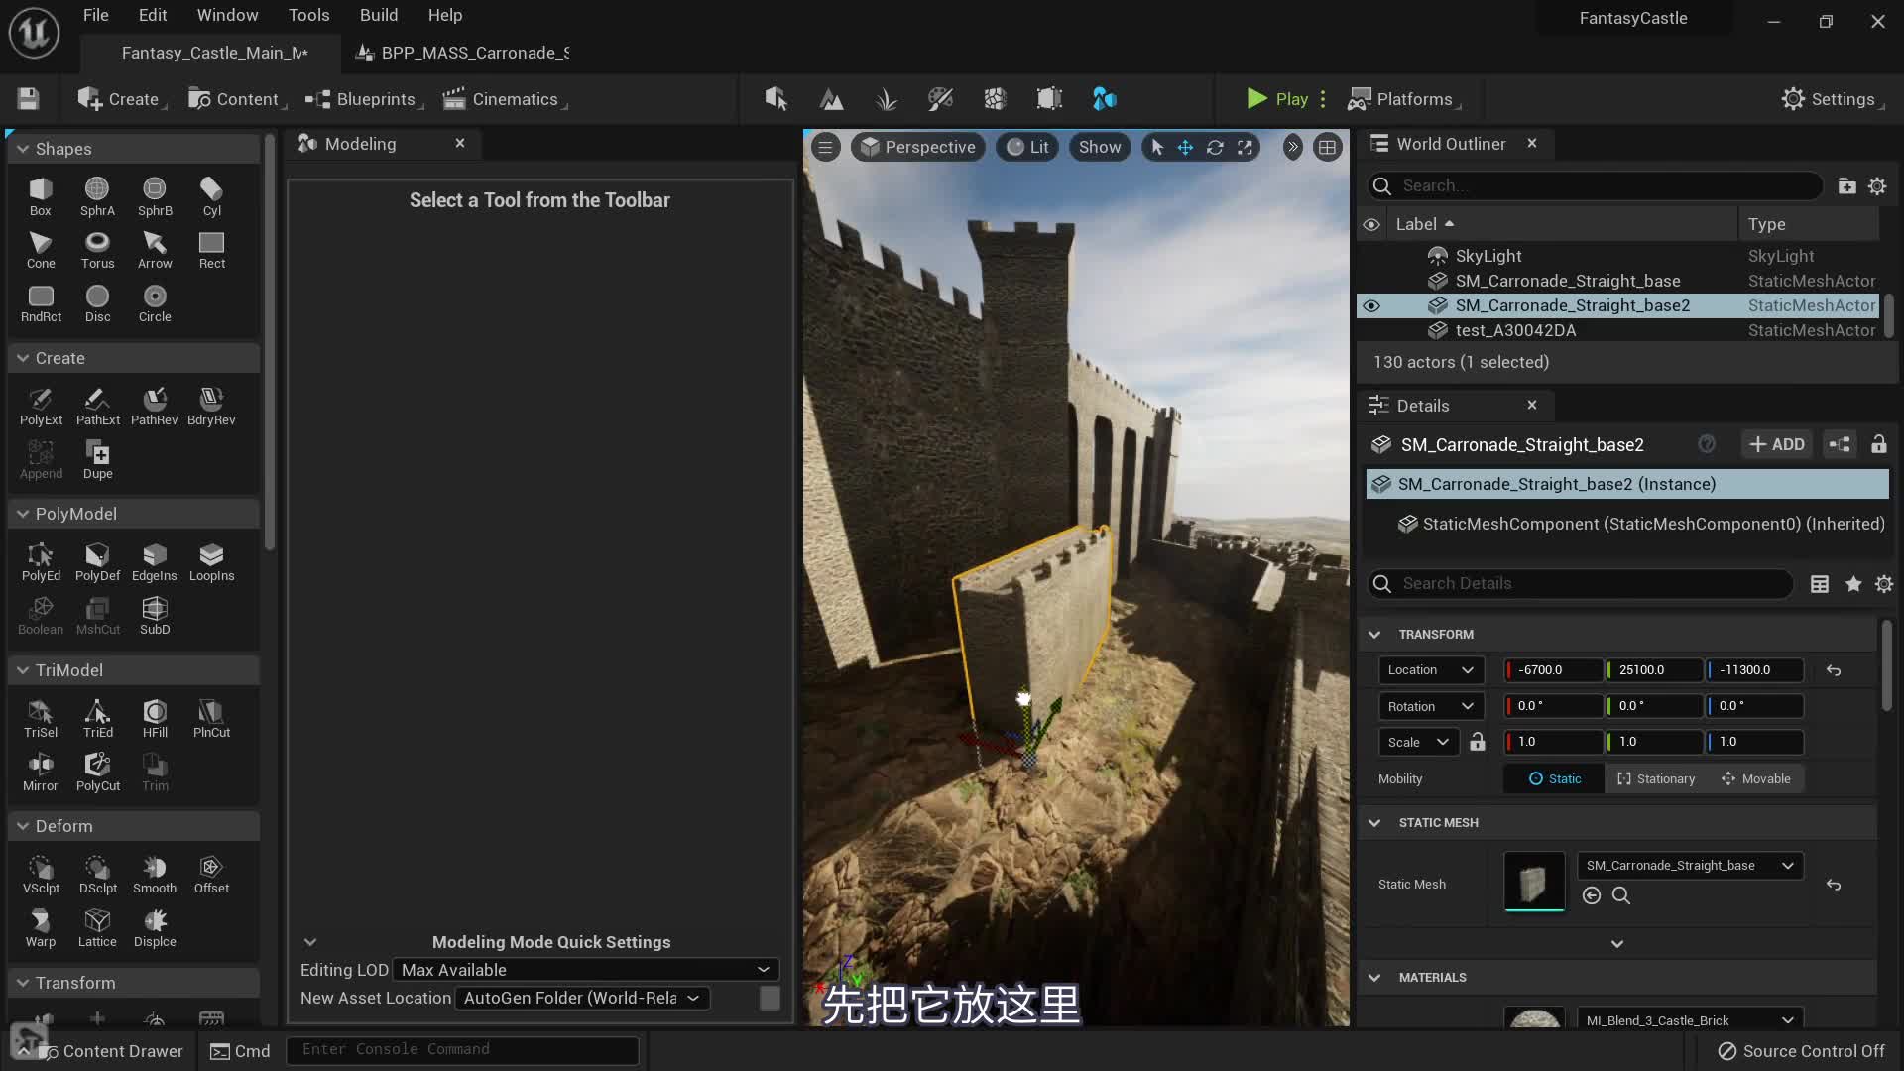Image resolution: width=1904 pixels, height=1071 pixels.
Task: Open the LoopIns tool
Action: [x=211, y=562]
